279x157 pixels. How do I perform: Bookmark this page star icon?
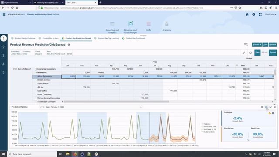[240, 8]
